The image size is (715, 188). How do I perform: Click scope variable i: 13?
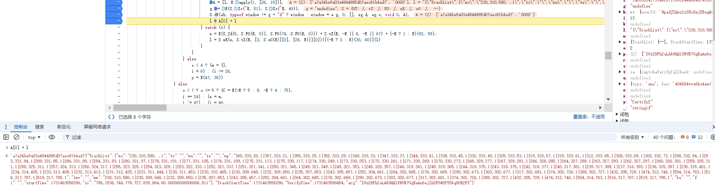tap(629, 18)
